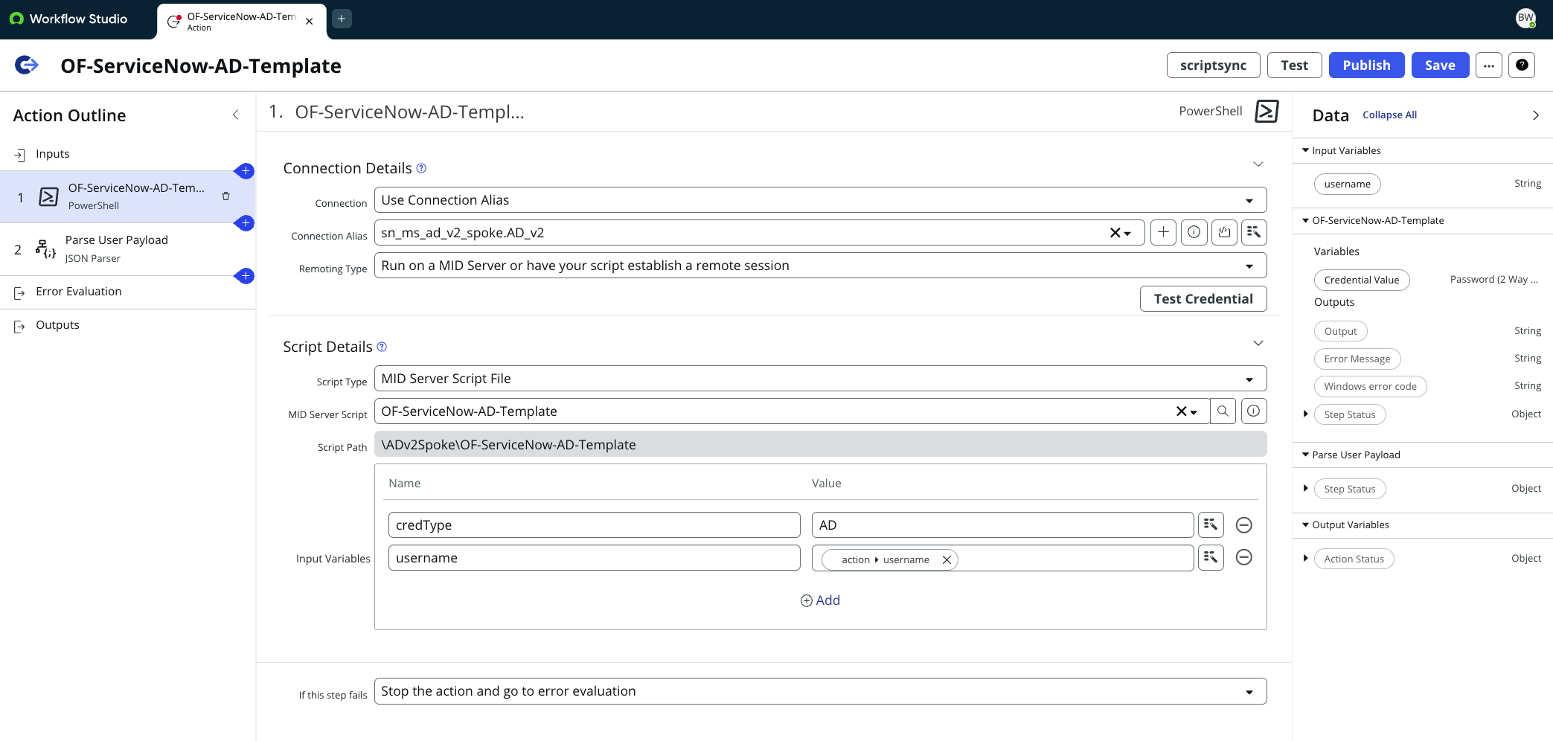Click the trash icon on the PowerShell step
Viewport: 1553px width, 741px height.
click(225, 196)
